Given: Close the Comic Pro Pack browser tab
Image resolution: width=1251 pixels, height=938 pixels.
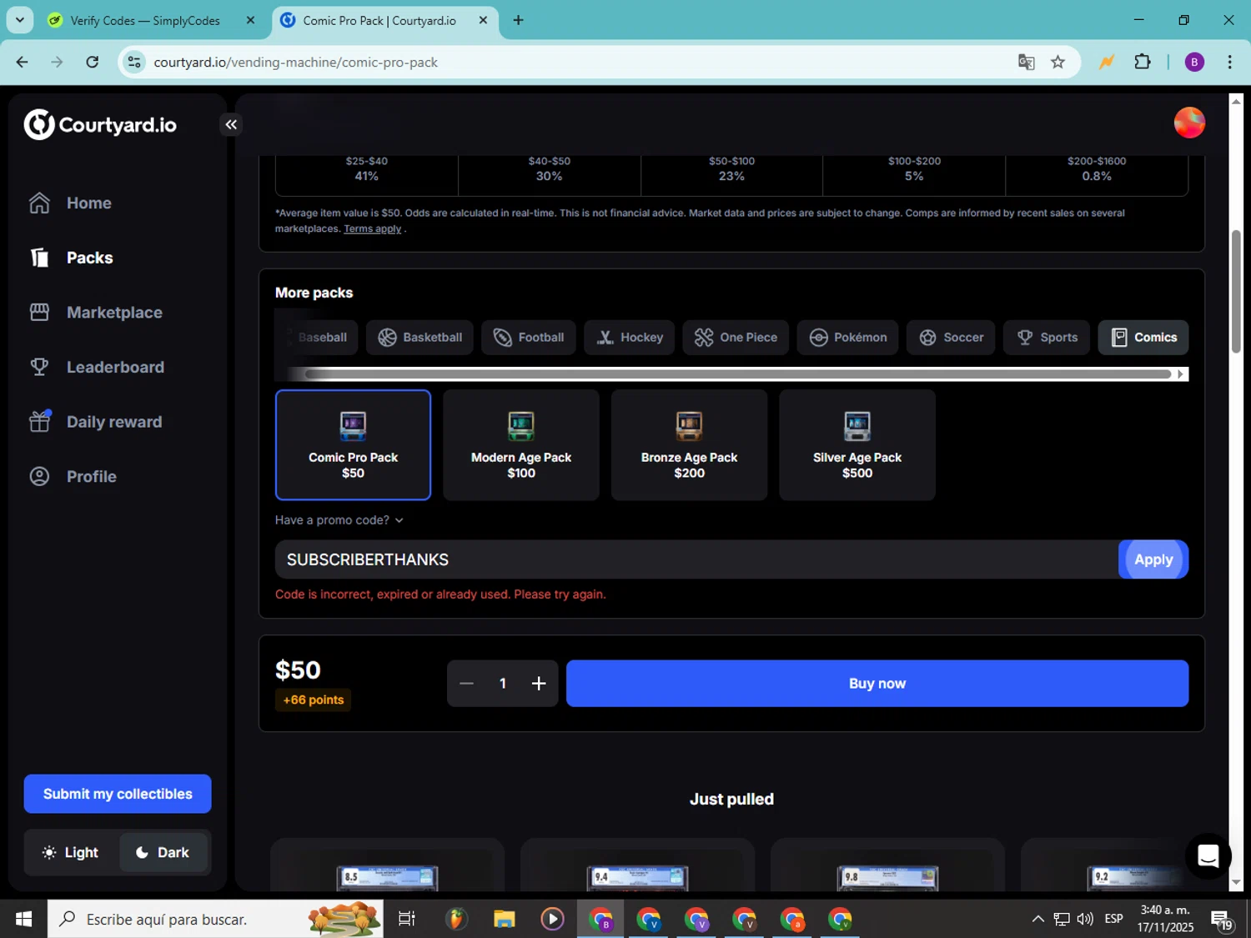Looking at the screenshot, I should [x=483, y=20].
